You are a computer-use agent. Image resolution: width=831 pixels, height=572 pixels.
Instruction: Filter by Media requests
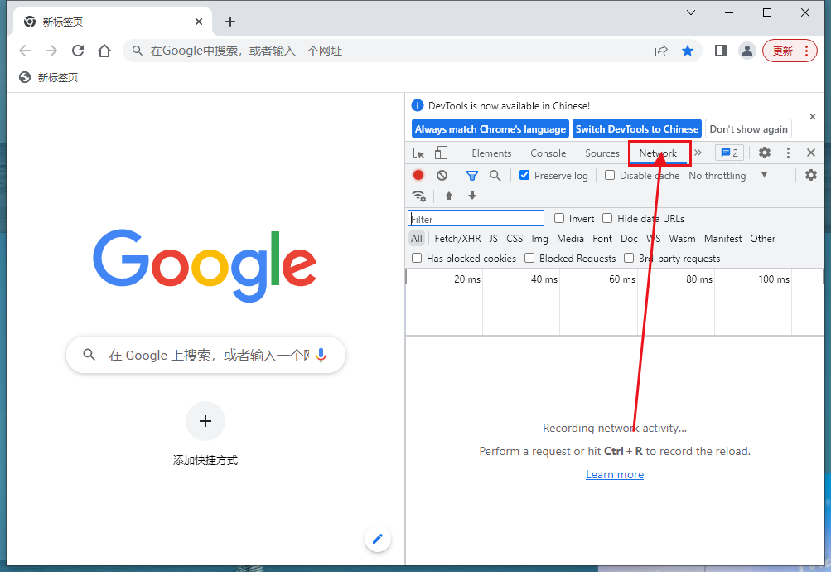(570, 239)
